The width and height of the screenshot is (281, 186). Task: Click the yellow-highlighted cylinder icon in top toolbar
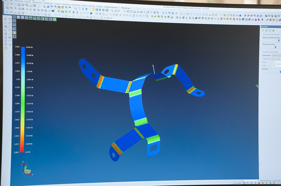(x=93, y=9)
